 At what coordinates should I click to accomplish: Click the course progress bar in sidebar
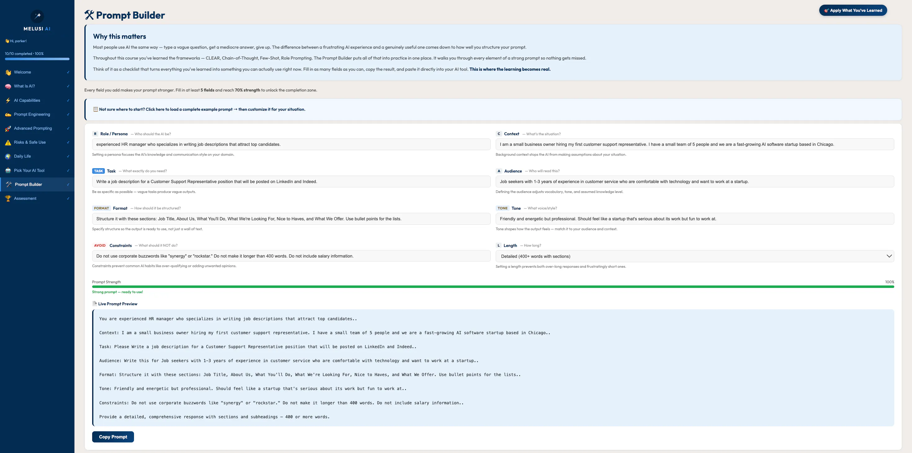(37, 59)
